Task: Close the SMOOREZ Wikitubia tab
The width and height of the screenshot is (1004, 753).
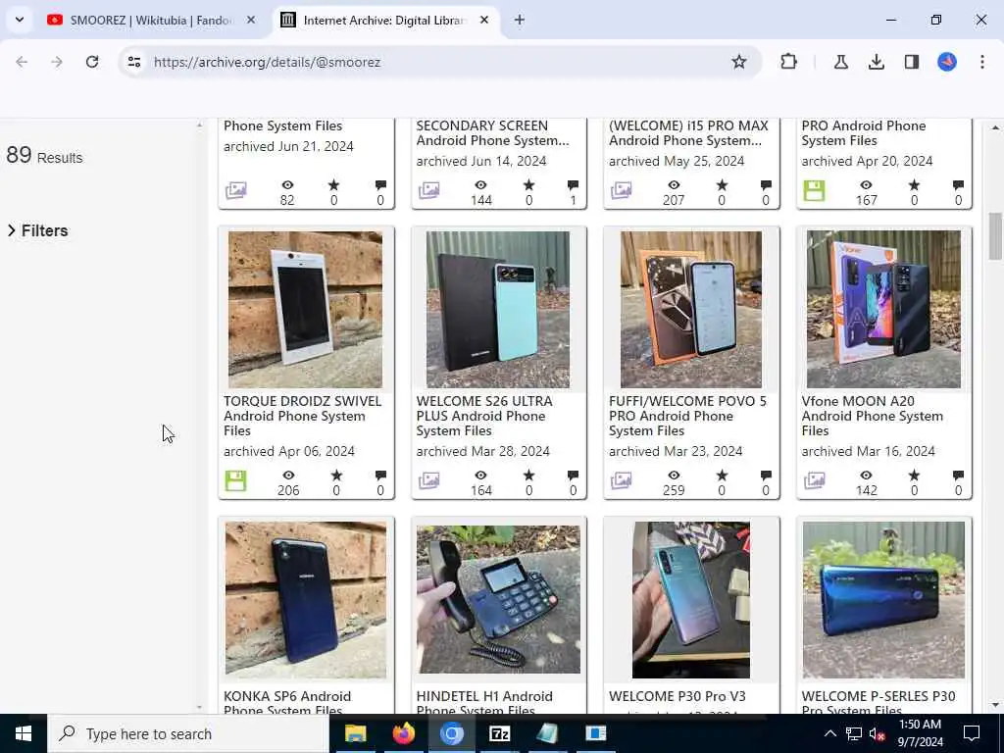Action: point(251,21)
